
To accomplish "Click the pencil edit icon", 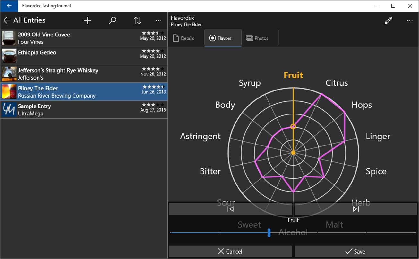I will 388,21.
